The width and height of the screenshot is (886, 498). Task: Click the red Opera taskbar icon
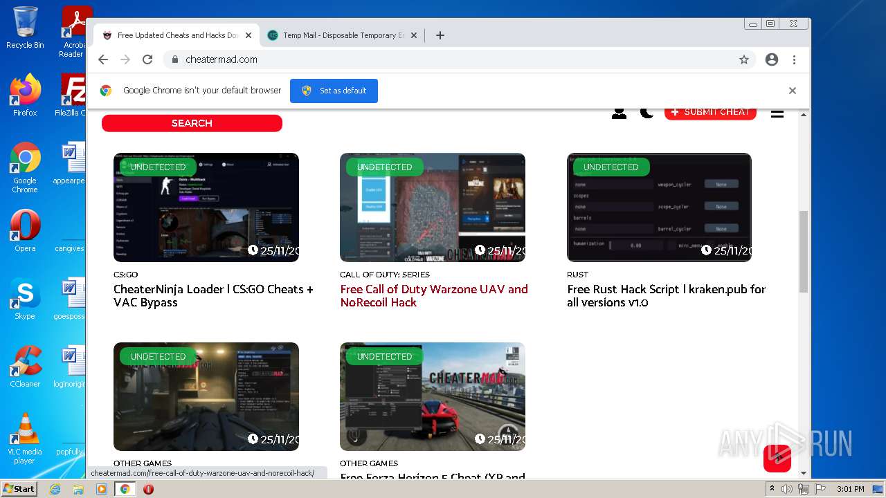click(148, 489)
